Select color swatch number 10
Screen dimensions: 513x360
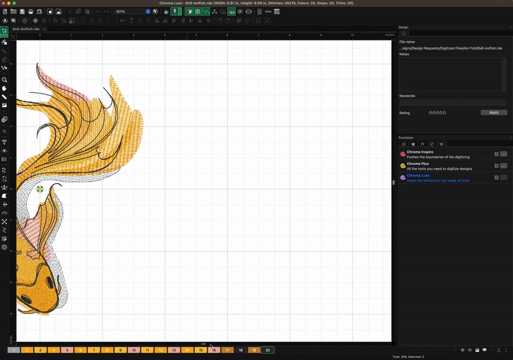pyautogui.click(x=133, y=350)
